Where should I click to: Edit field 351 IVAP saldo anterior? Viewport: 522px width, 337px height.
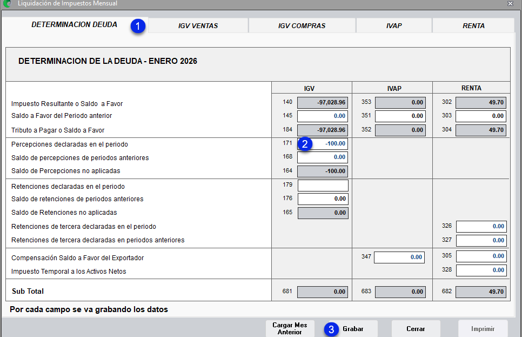(x=400, y=116)
